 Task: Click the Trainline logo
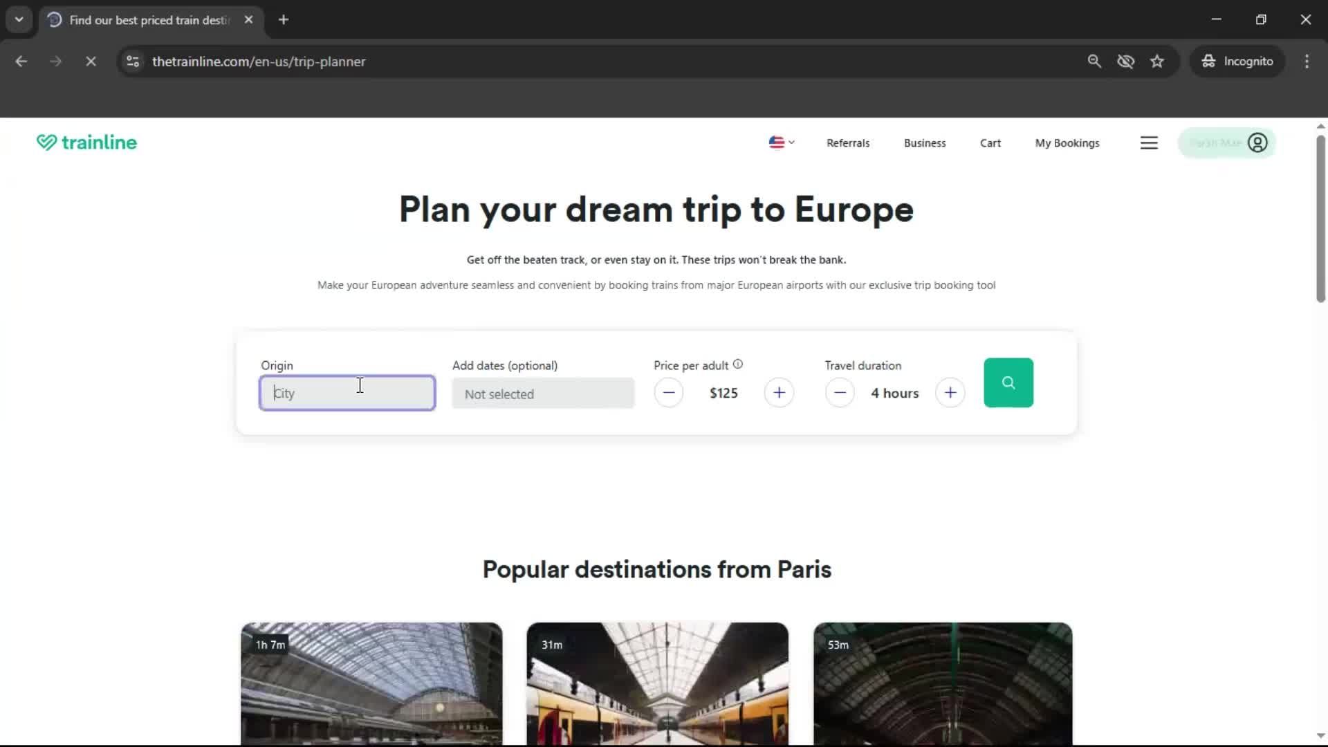click(87, 142)
